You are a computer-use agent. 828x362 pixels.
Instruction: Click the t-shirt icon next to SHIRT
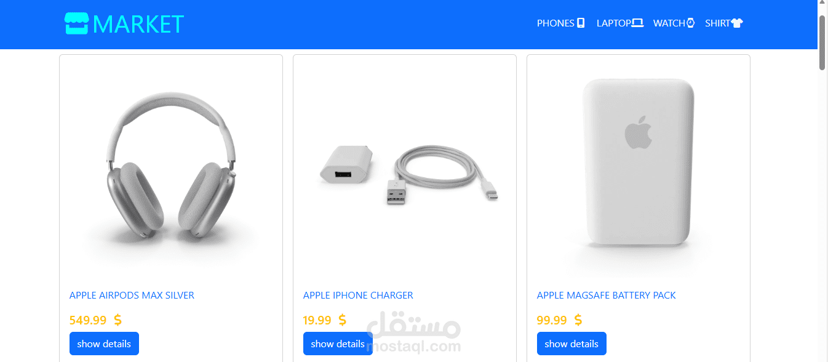(737, 23)
